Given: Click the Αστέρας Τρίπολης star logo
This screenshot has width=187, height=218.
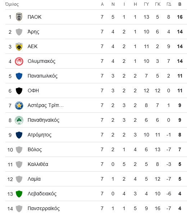Looking at the screenshot, I should point(19,106).
